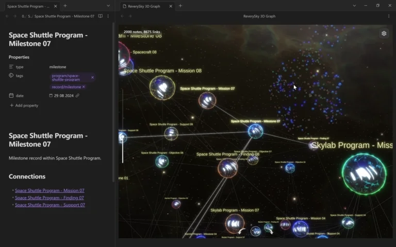The image size is (396, 247).
Task: Open new tab next to Space Shuttle Program tab
Action: click(65, 6)
